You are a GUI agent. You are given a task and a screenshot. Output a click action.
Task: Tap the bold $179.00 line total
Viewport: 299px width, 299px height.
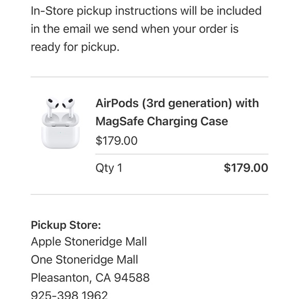246,168
